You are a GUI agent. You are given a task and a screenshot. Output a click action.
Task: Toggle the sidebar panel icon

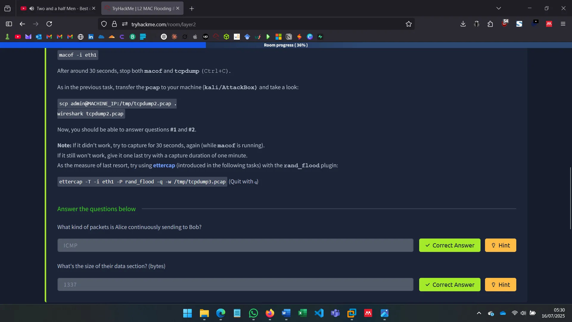[9, 24]
